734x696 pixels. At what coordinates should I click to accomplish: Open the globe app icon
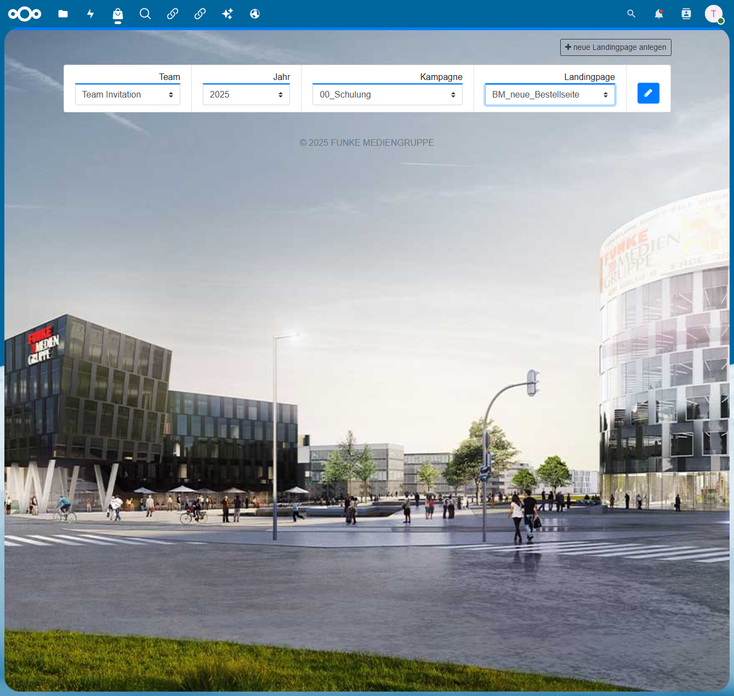click(255, 14)
